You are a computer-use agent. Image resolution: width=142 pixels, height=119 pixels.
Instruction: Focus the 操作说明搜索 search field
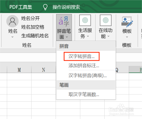coord(66,7)
